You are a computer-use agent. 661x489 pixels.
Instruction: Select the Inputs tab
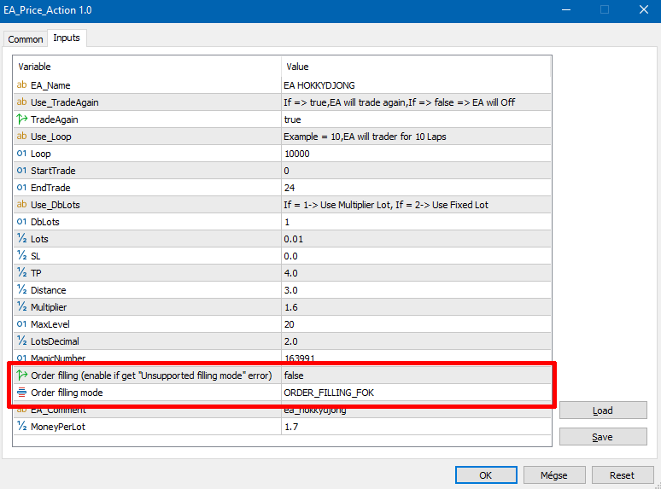(67, 38)
